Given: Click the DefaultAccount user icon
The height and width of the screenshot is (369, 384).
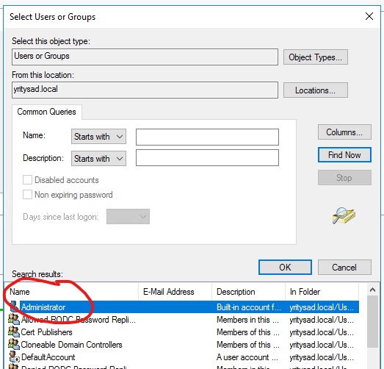Looking at the screenshot, I should [x=14, y=357].
